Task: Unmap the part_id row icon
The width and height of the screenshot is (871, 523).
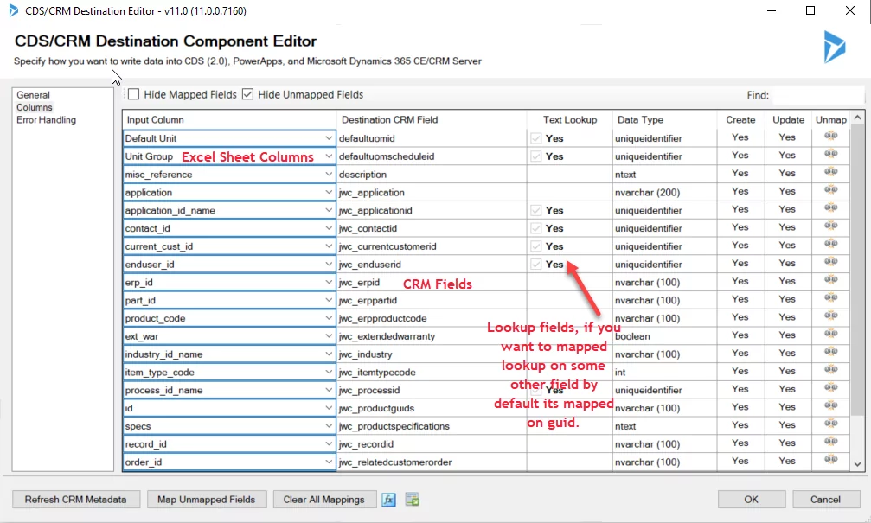Action: click(x=831, y=297)
